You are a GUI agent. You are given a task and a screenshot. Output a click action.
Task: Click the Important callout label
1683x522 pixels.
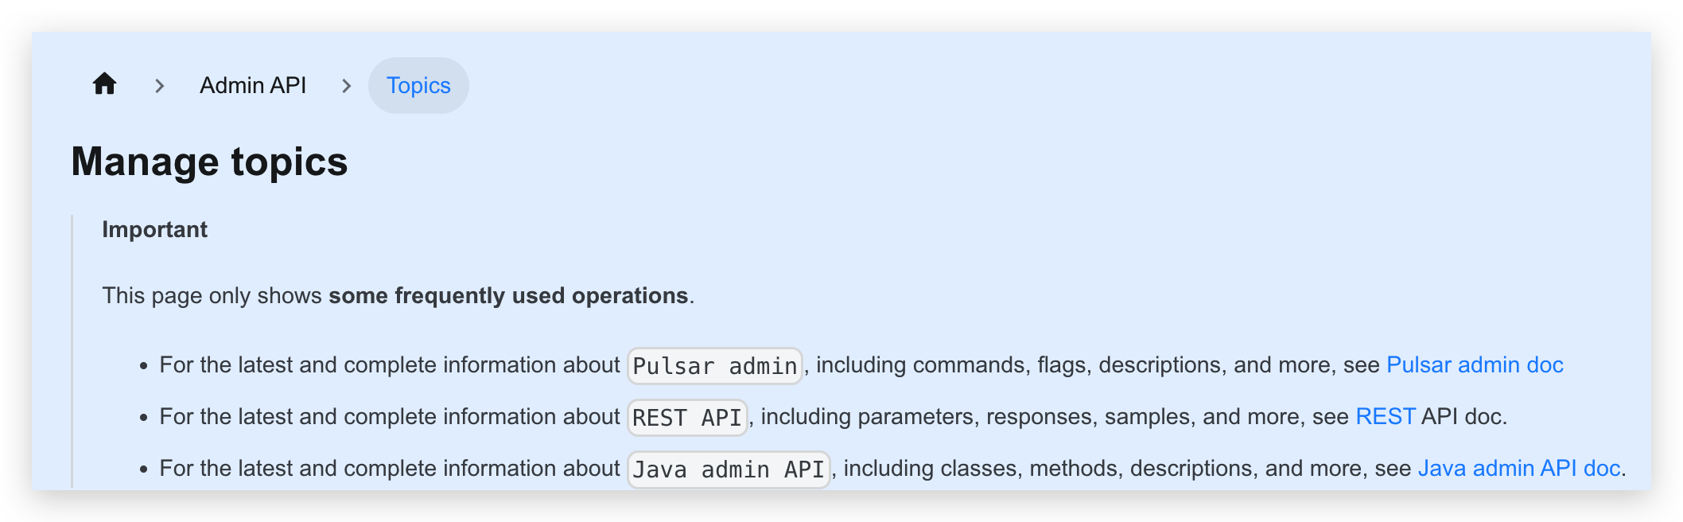(154, 229)
